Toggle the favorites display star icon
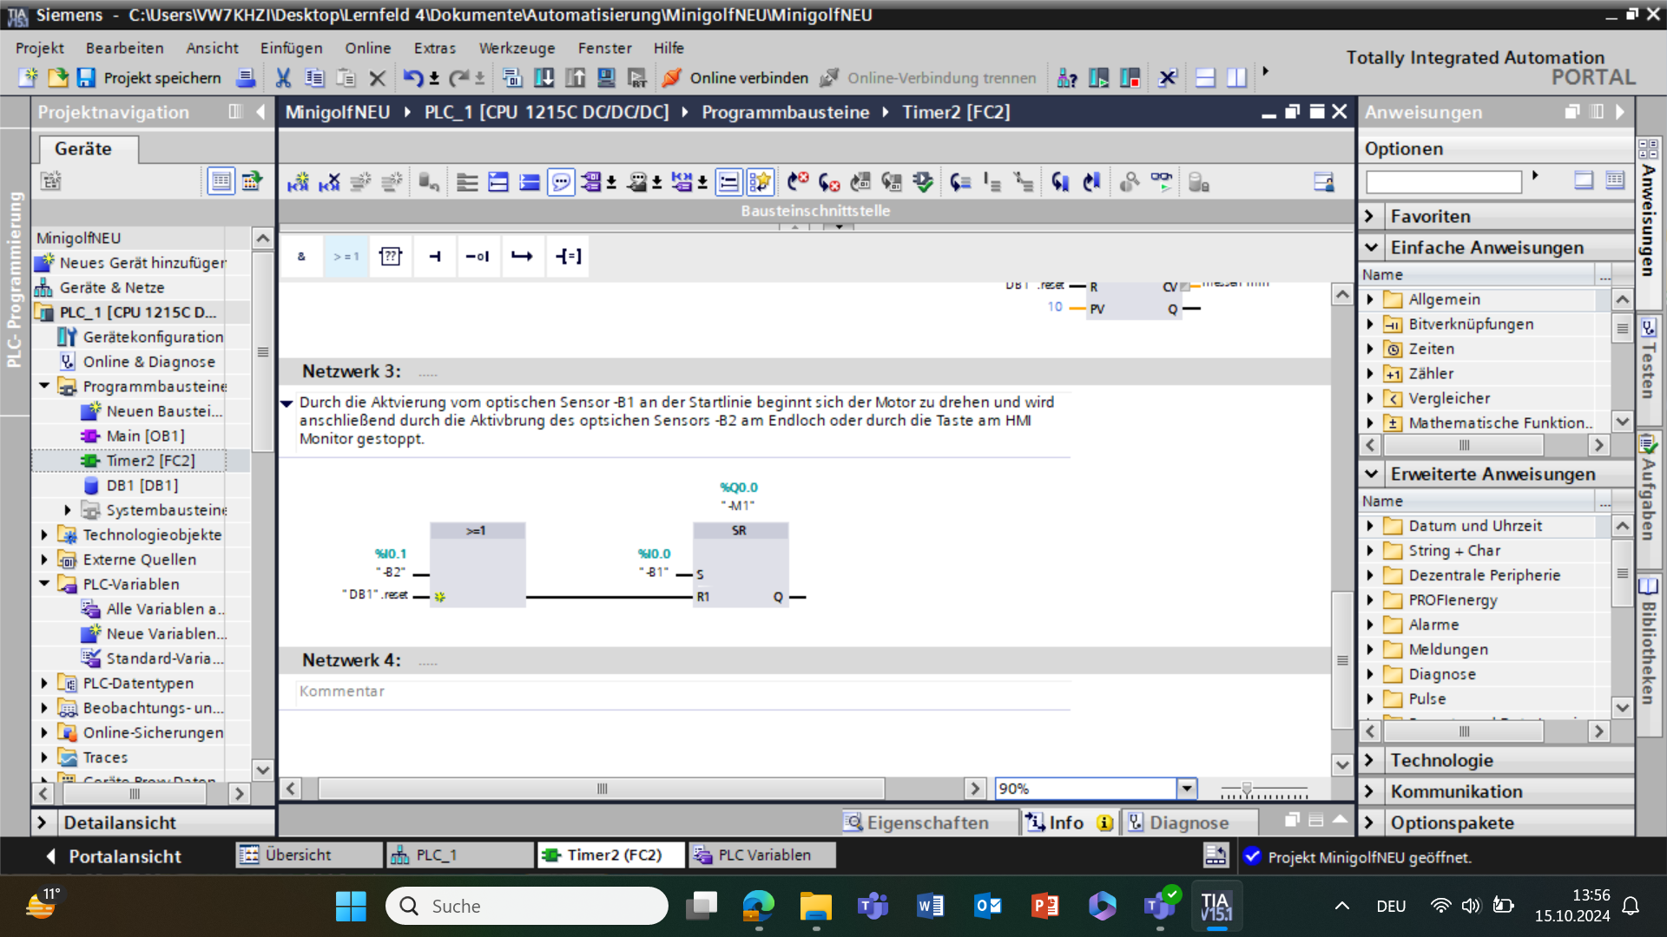Viewport: 1667px width, 937px height. click(760, 182)
